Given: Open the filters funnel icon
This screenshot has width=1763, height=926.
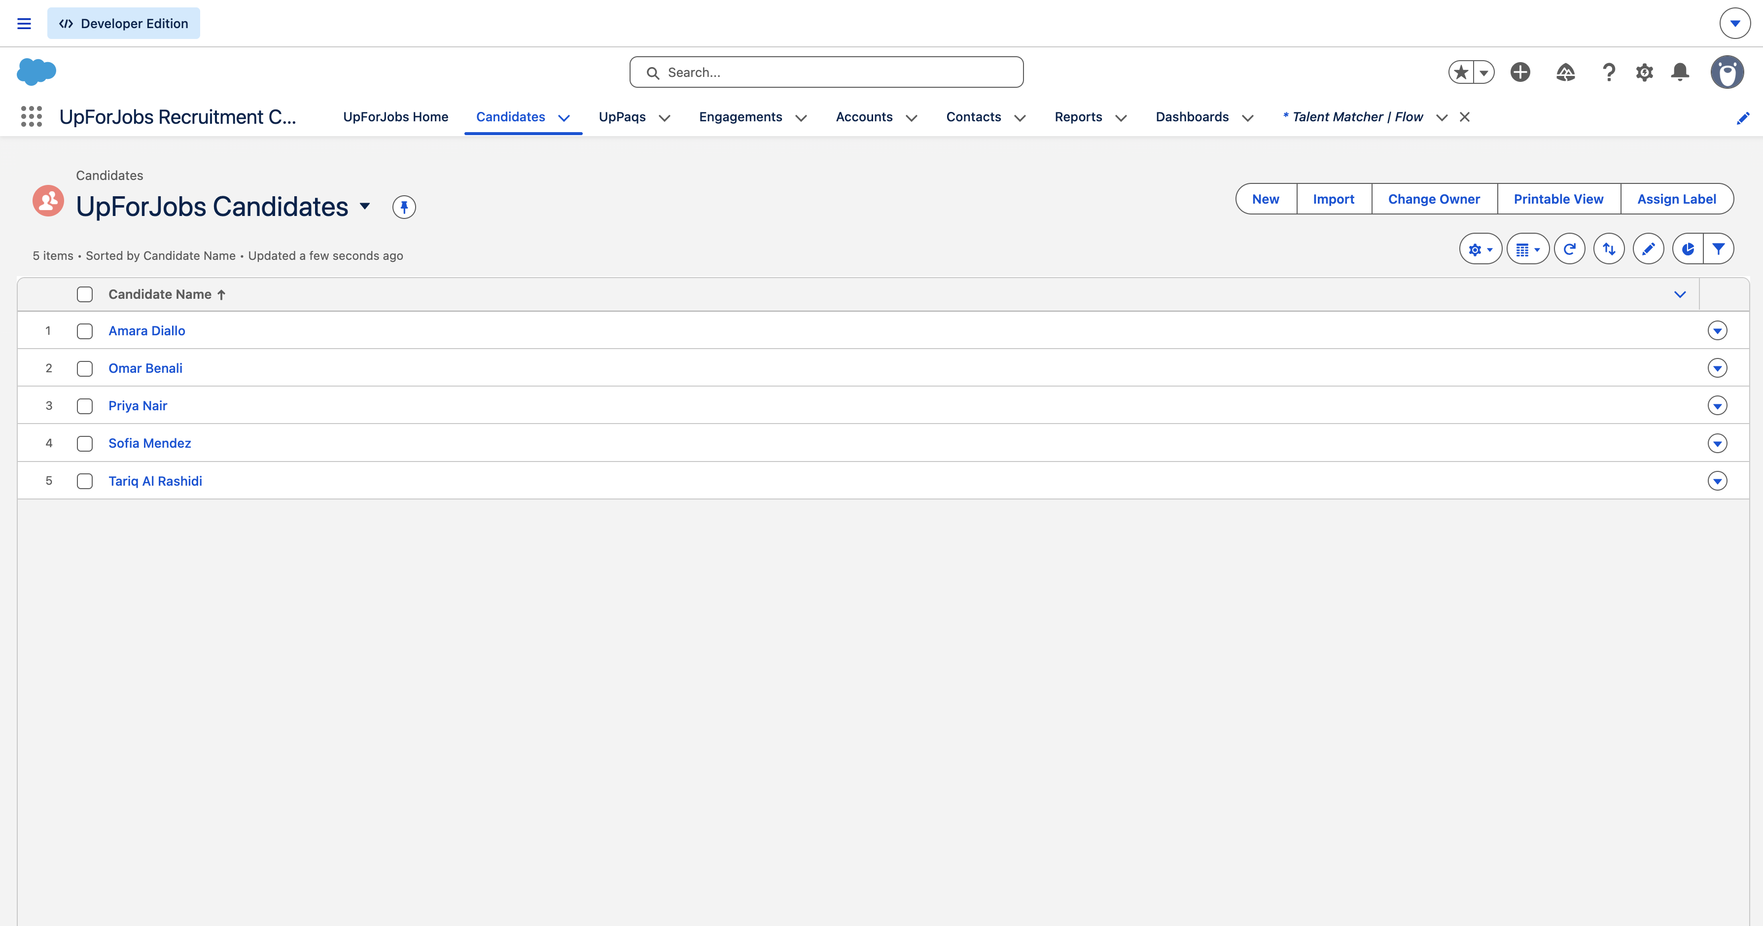Looking at the screenshot, I should point(1719,249).
